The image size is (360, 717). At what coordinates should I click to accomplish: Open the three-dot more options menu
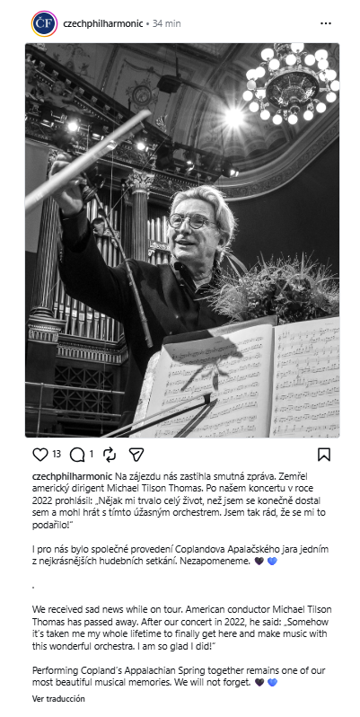tap(326, 23)
